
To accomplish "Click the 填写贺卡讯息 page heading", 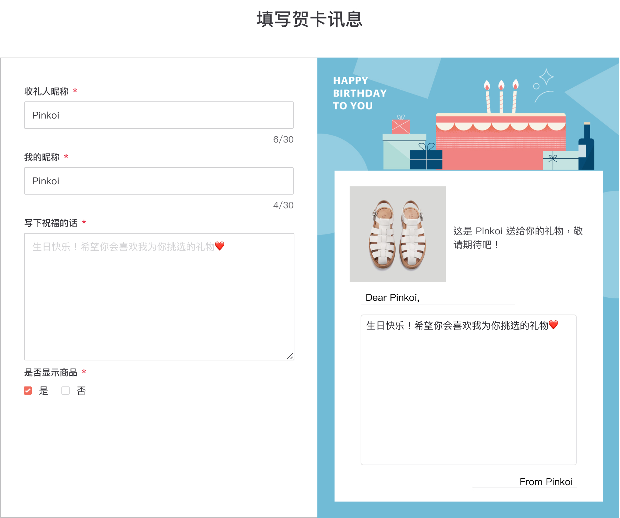I will point(309,19).
